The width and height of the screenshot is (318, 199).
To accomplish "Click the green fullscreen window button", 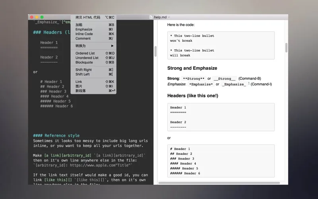I will 42,17.
